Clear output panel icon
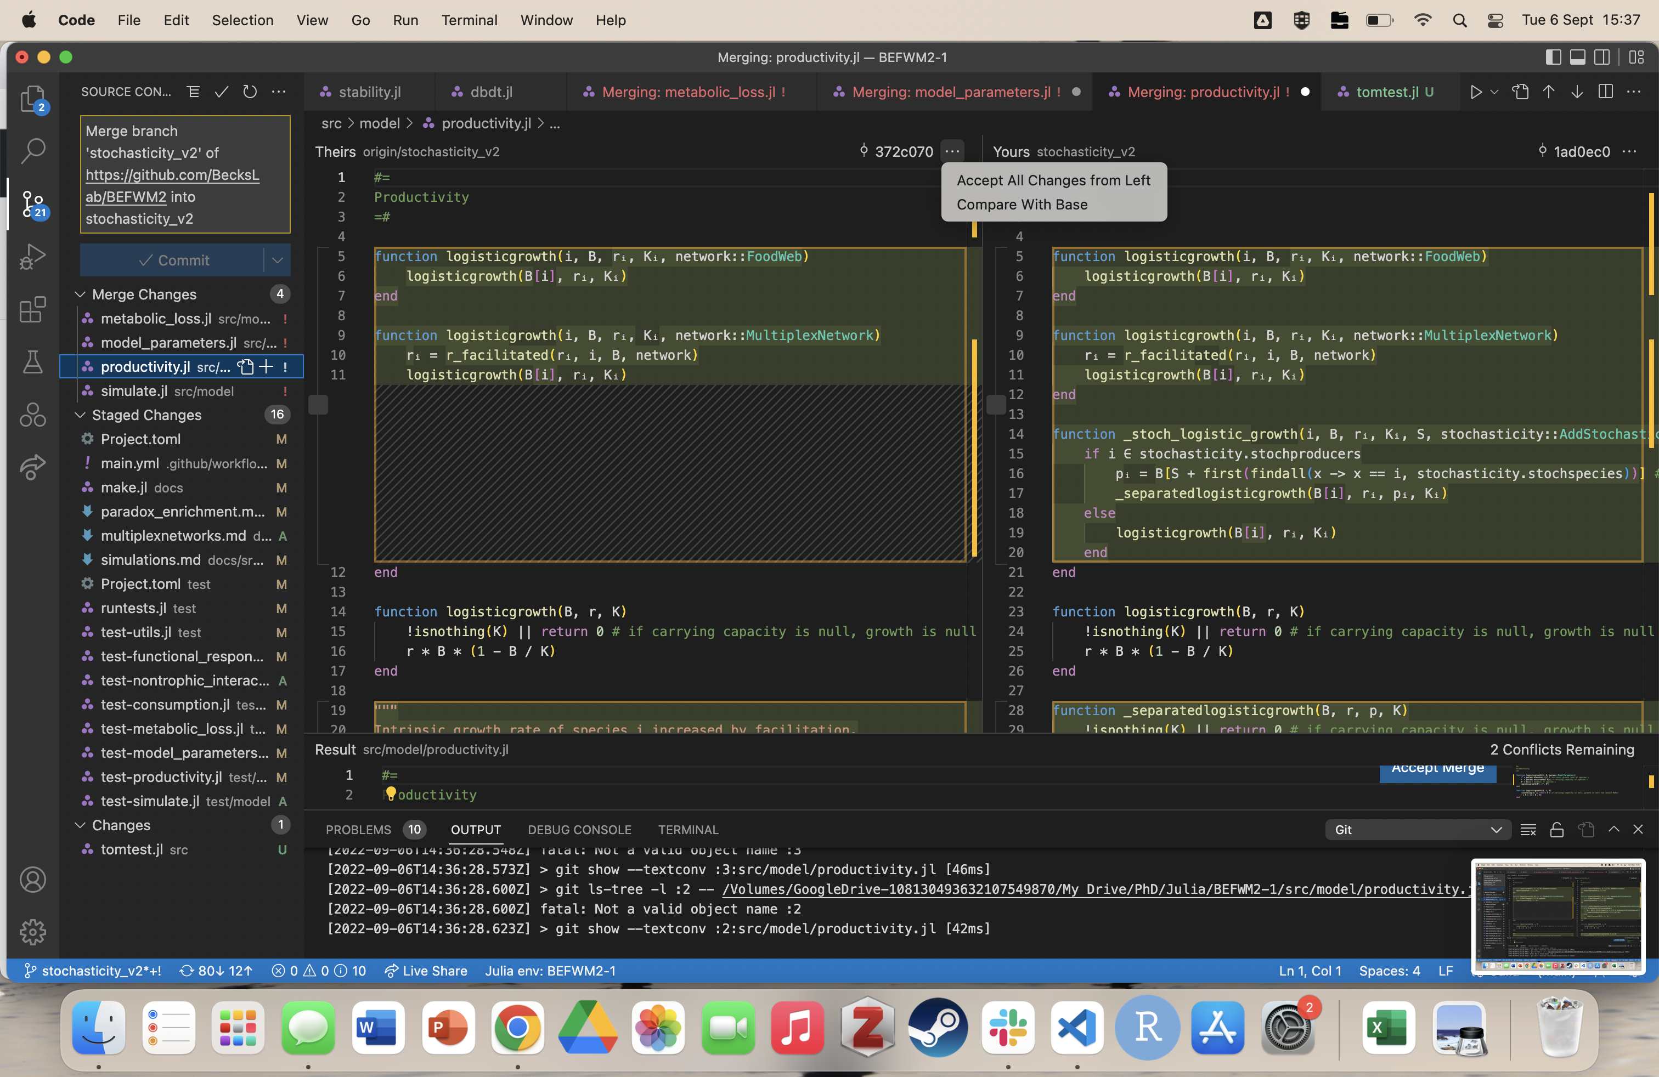 1528,830
